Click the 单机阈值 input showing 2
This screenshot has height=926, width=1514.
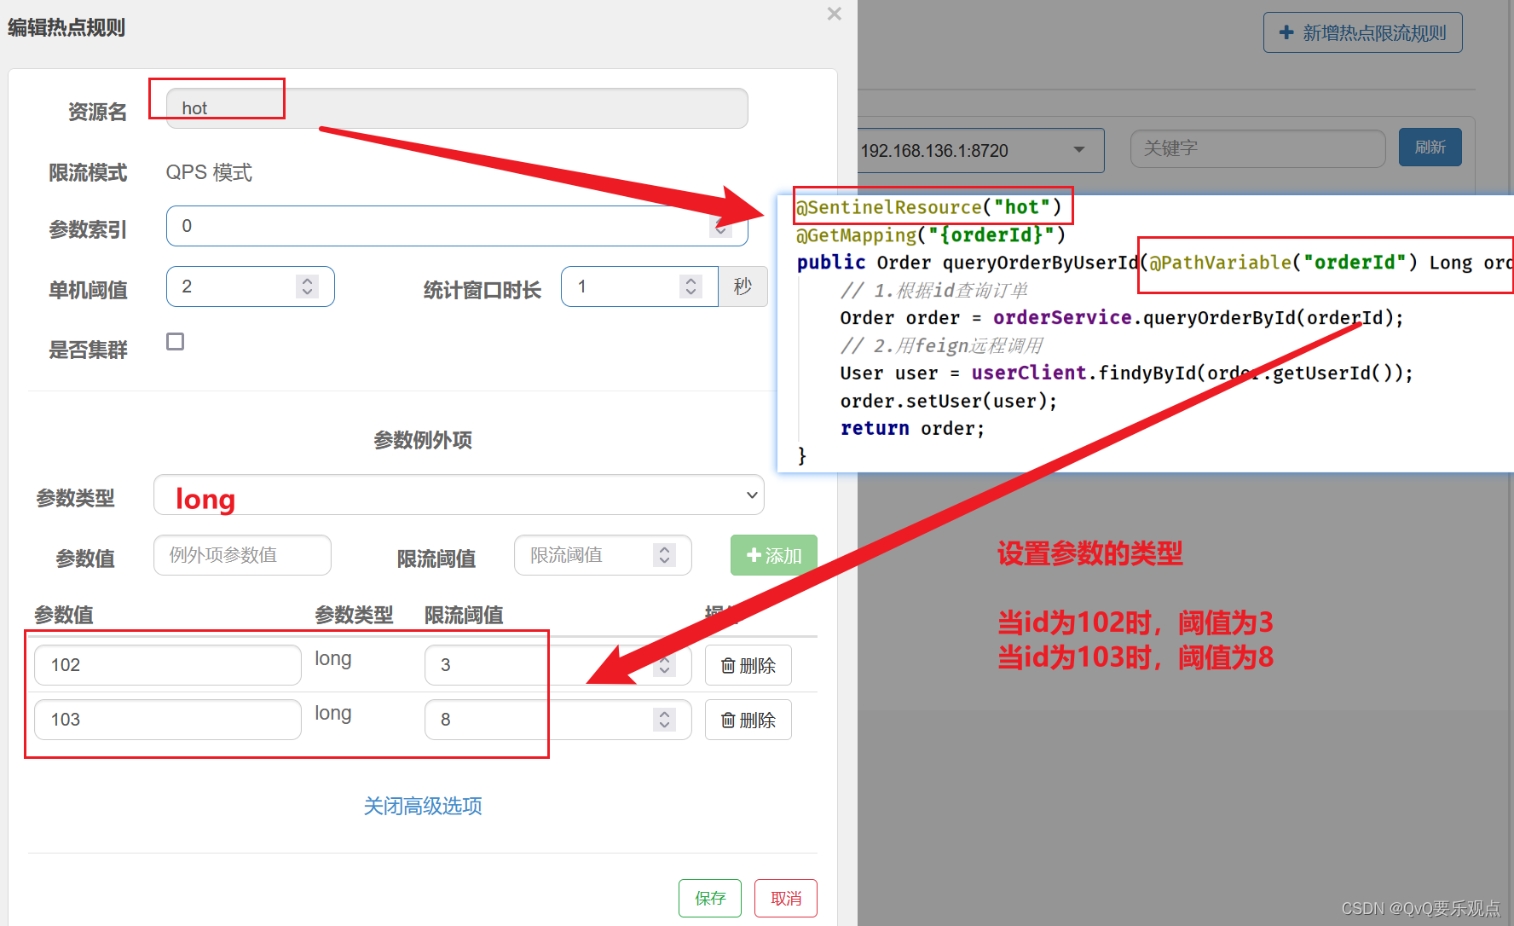(250, 286)
